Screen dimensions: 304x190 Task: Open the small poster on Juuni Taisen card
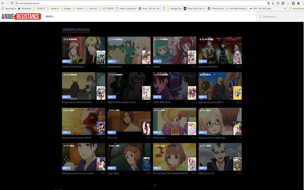pyautogui.click(x=146, y=164)
